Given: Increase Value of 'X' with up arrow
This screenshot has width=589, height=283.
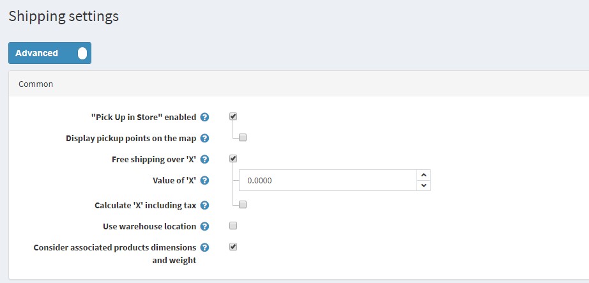Looking at the screenshot, I should (x=423, y=175).
